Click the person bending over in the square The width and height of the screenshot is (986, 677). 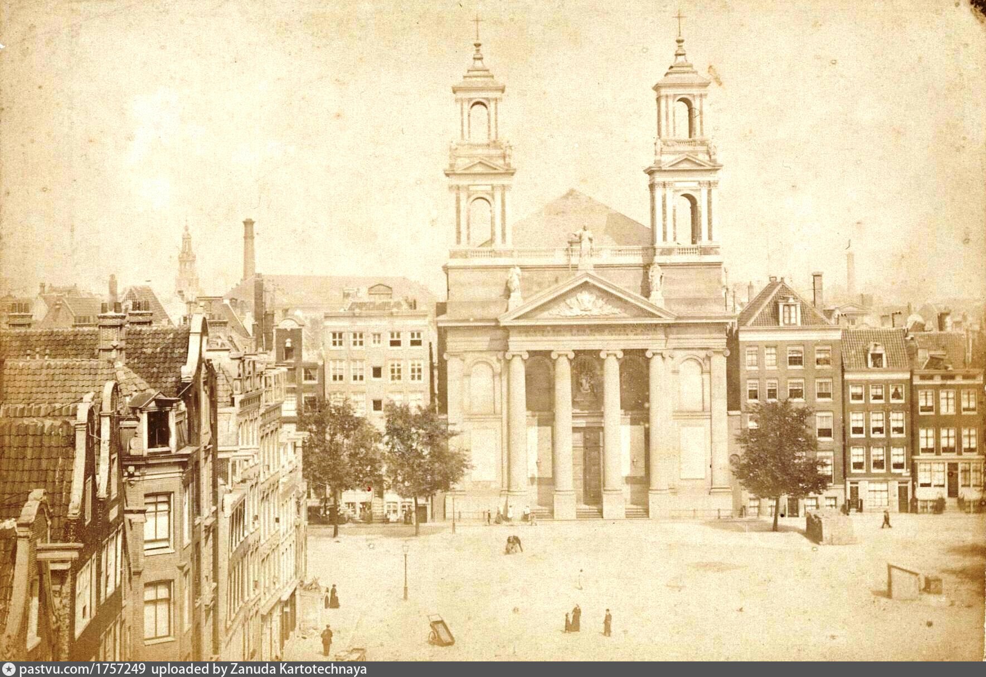click(514, 543)
